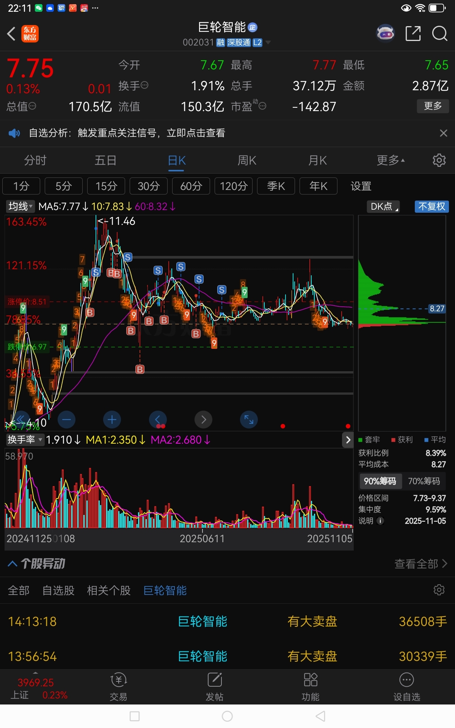Toggle chip panel with arrow button

[x=348, y=440]
